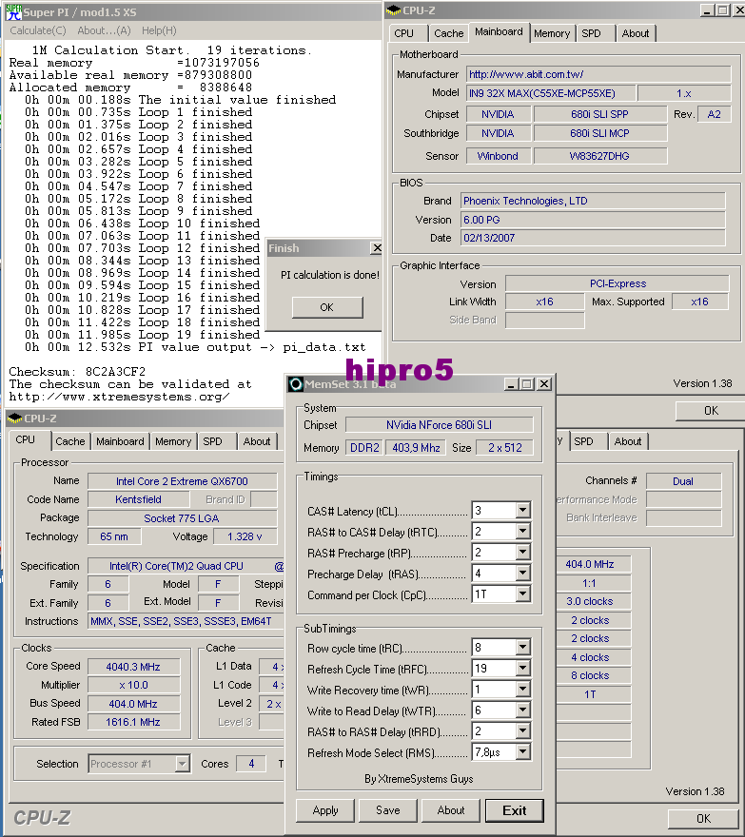Open About tab in lower-left CPU-Z

point(257,441)
